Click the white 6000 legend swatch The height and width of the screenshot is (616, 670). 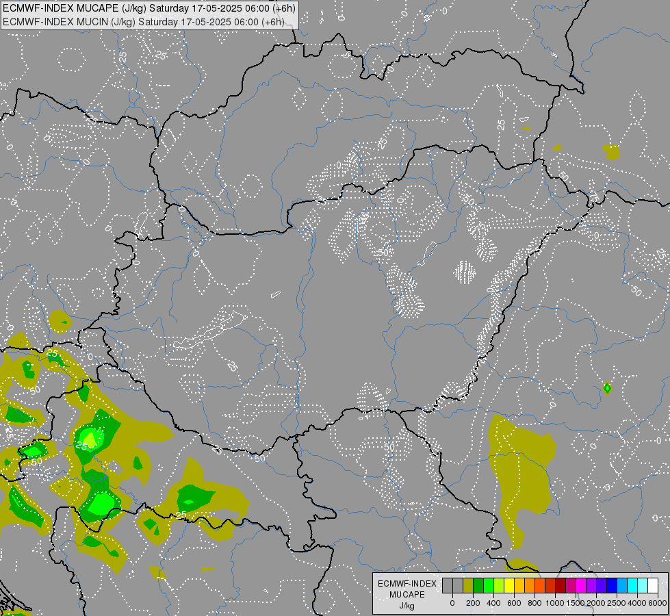pyautogui.click(x=654, y=586)
